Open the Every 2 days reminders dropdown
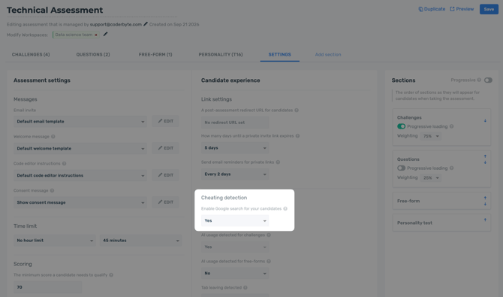 point(235,174)
